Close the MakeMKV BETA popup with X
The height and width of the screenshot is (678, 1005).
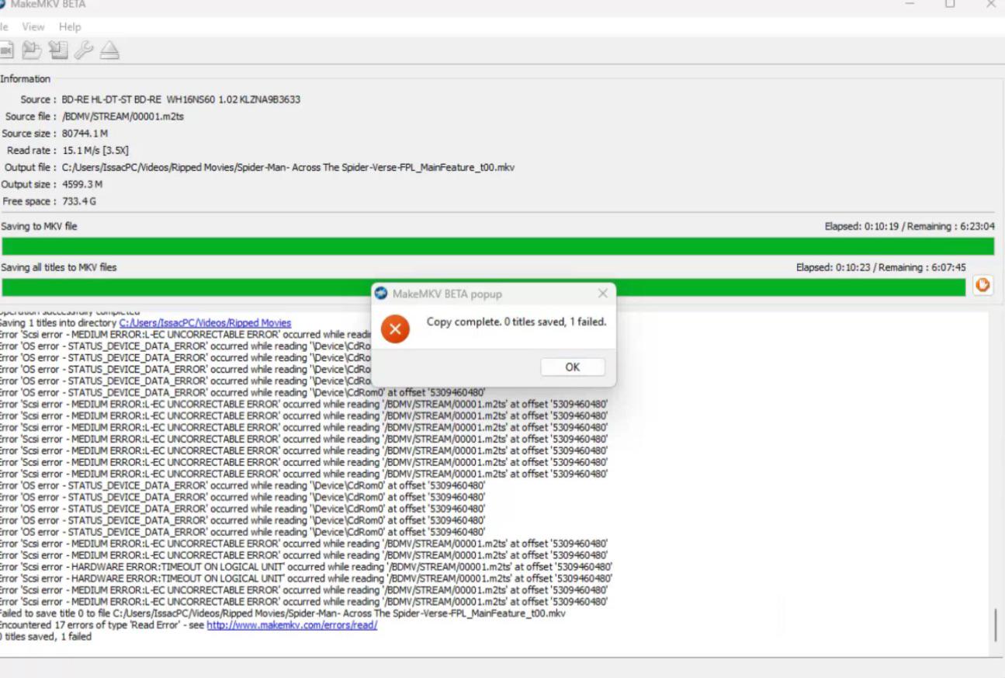click(x=602, y=294)
